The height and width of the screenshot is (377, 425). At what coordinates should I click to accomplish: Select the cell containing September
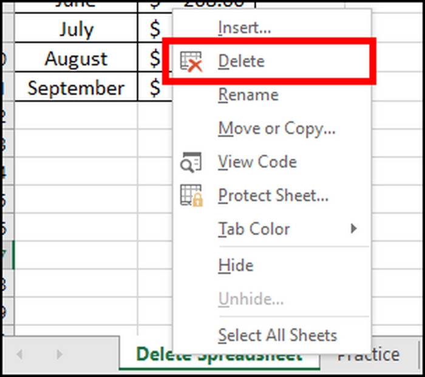76,88
